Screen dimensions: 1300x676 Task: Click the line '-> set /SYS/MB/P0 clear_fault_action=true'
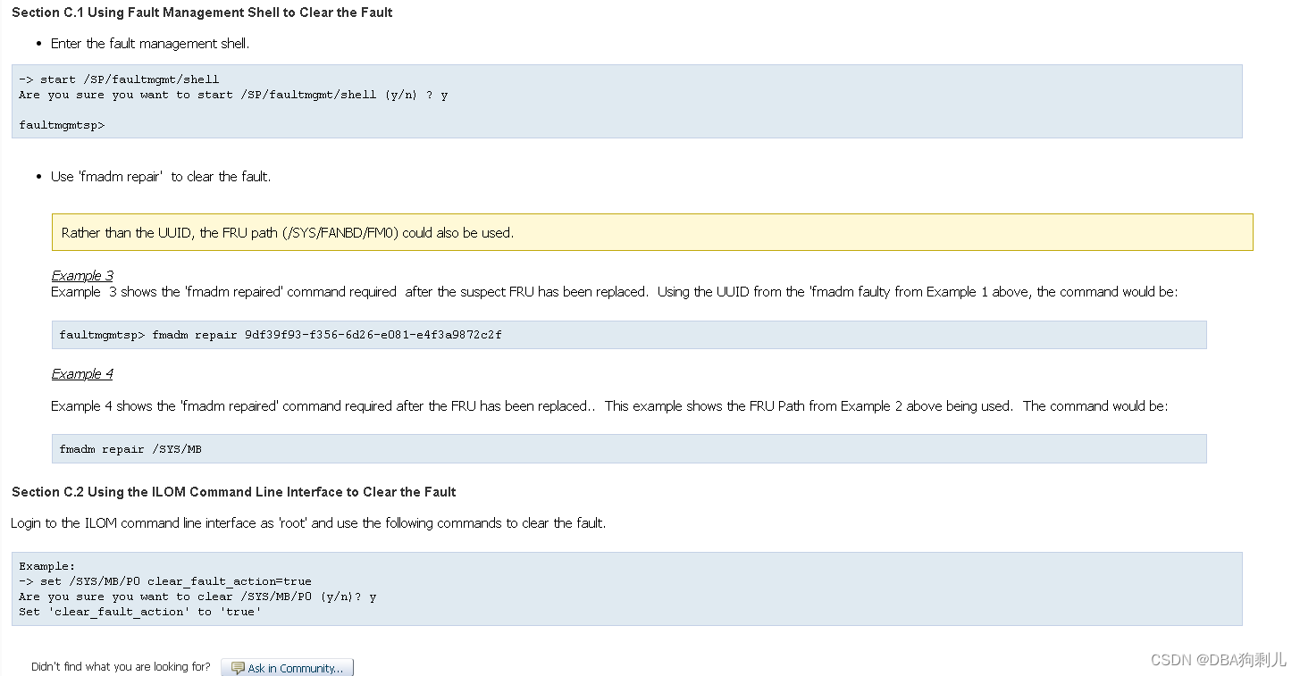(x=165, y=581)
